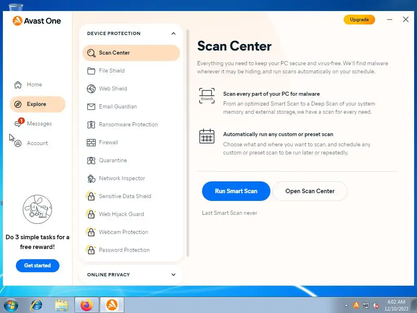
Task: Click 'Scan every part of your PC for malware'
Action: [271, 94]
